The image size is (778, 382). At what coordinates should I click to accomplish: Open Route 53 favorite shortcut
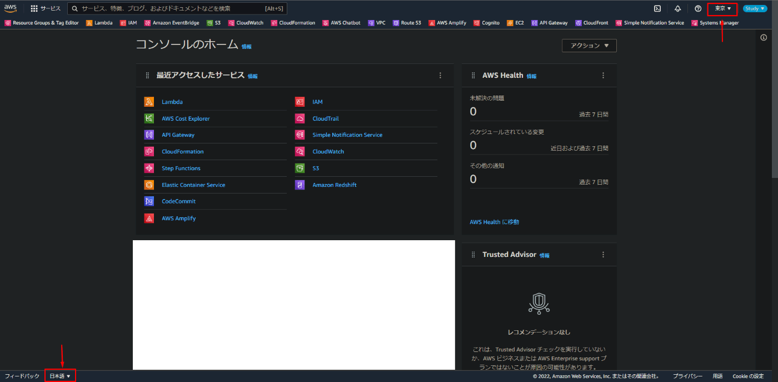click(407, 23)
